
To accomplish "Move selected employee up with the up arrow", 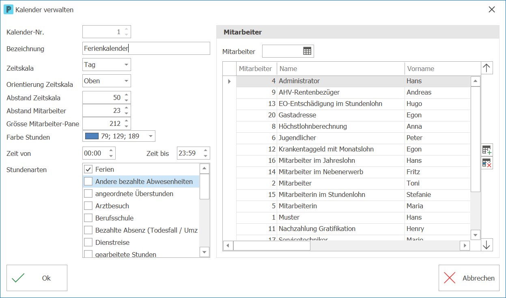I will 487,68.
